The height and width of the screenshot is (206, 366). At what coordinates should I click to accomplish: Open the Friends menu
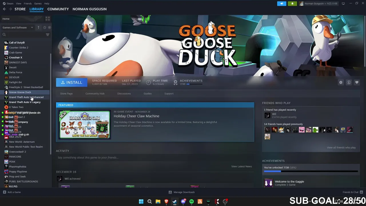[x=28, y=3]
